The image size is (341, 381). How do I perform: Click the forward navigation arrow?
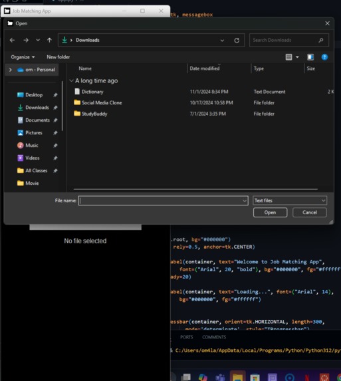[26, 40]
